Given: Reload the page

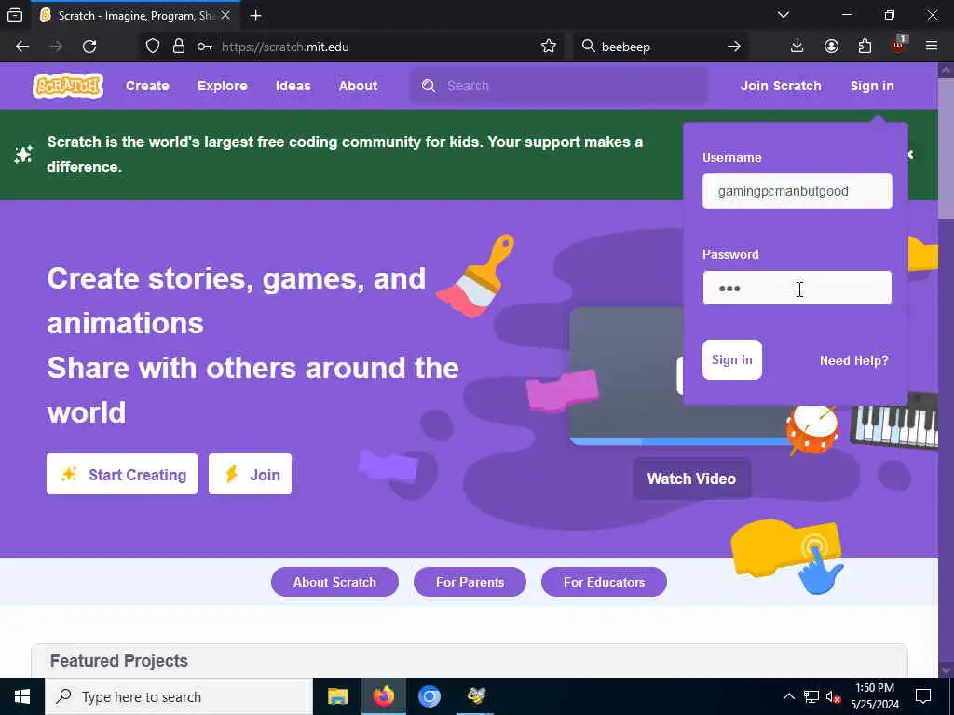Looking at the screenshot, I should point(89,47).
